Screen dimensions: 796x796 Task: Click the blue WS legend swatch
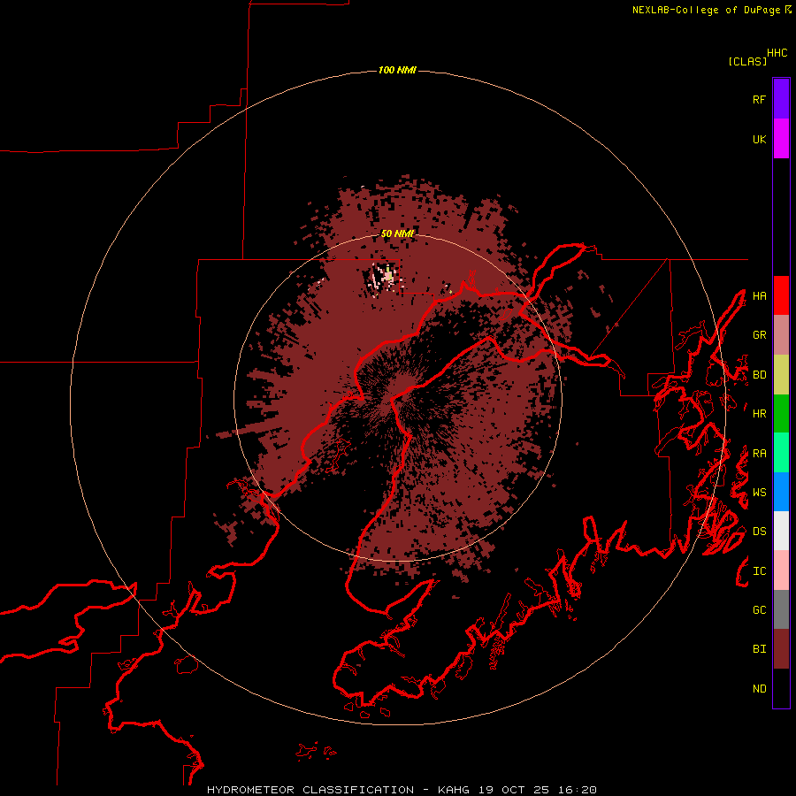(x=781, y=492)
